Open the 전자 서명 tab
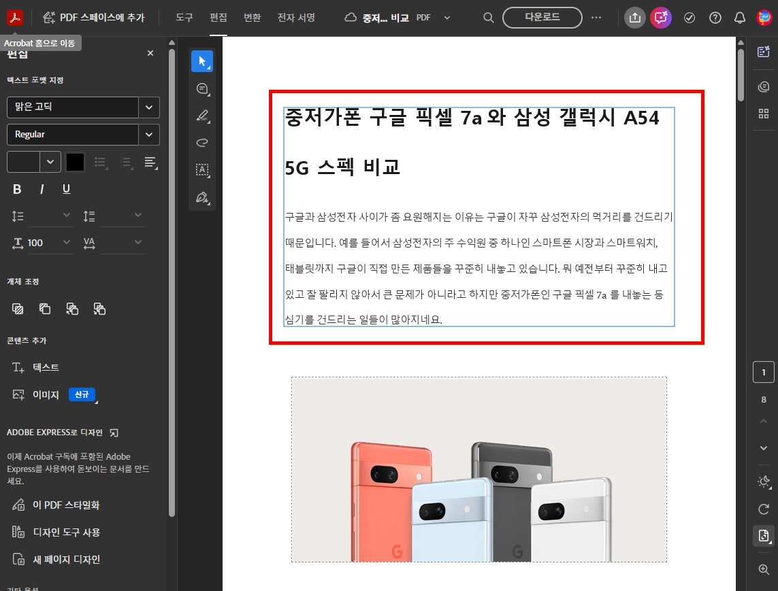This screenshot has width=778, height=591. [296, 18]
